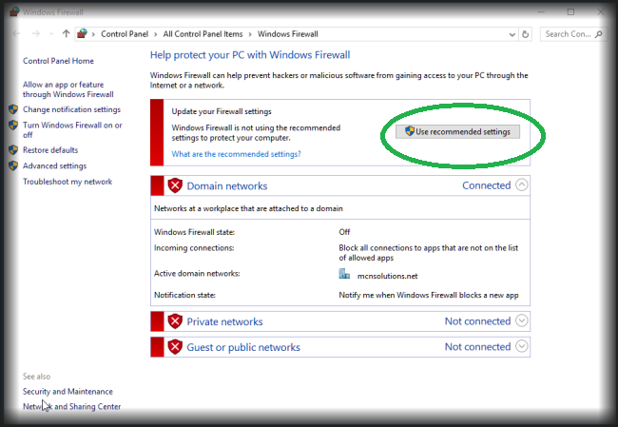This screenshot has width=618, height=427.
Task: Navigate up one level with up arrow
Action: pos(66,34)
